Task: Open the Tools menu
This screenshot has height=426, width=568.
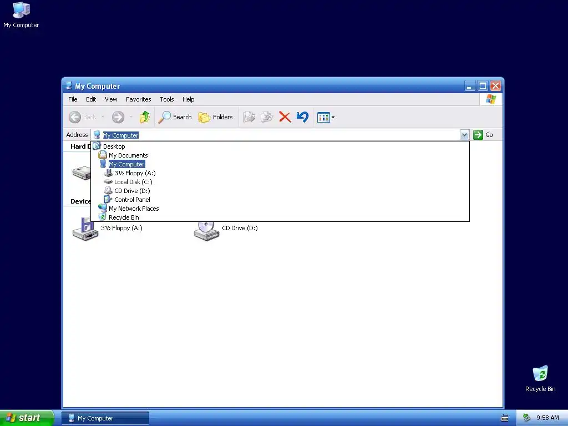Action: click(x=166, y=99)
